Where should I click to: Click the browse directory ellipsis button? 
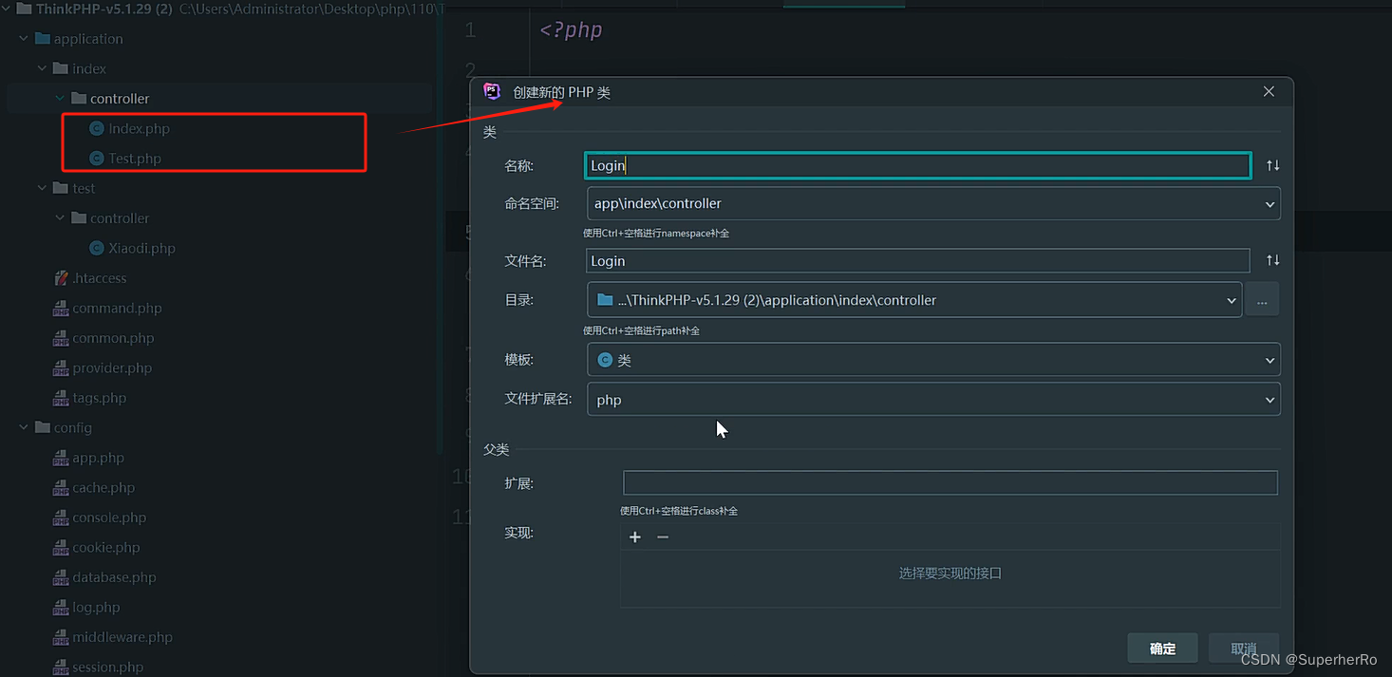[1262, 300]
